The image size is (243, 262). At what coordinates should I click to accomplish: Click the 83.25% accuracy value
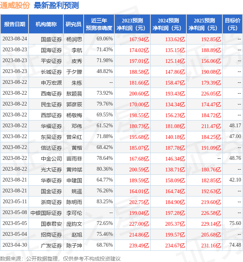click(x=105, y=201)
